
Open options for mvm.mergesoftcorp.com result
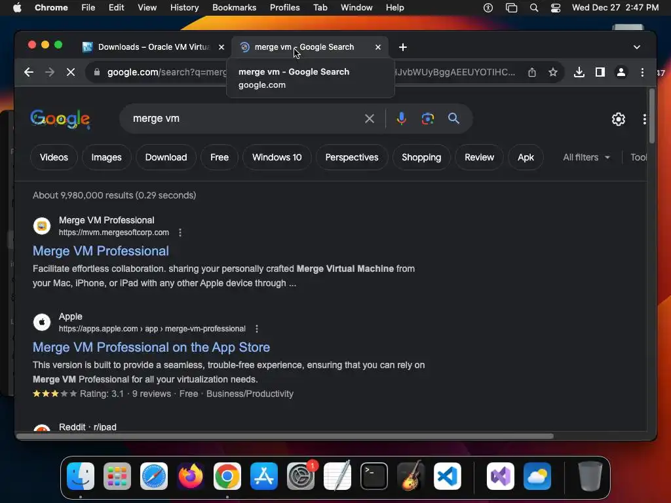click(180, 233)
